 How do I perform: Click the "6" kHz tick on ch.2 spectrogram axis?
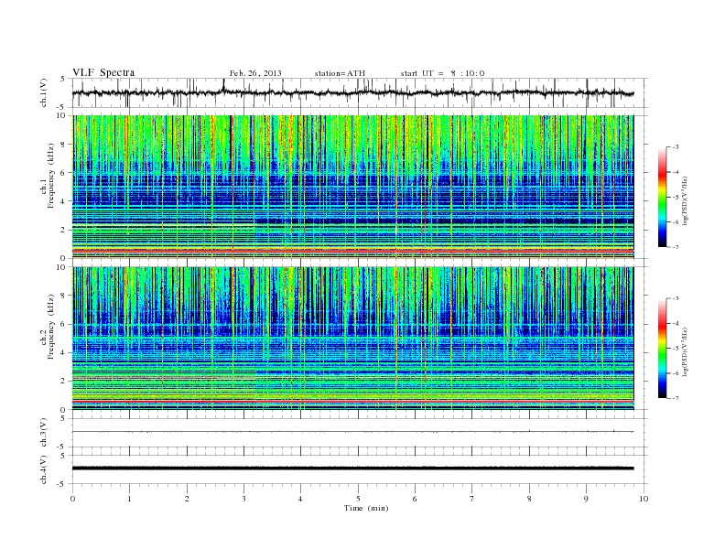(x=64, y=324)
